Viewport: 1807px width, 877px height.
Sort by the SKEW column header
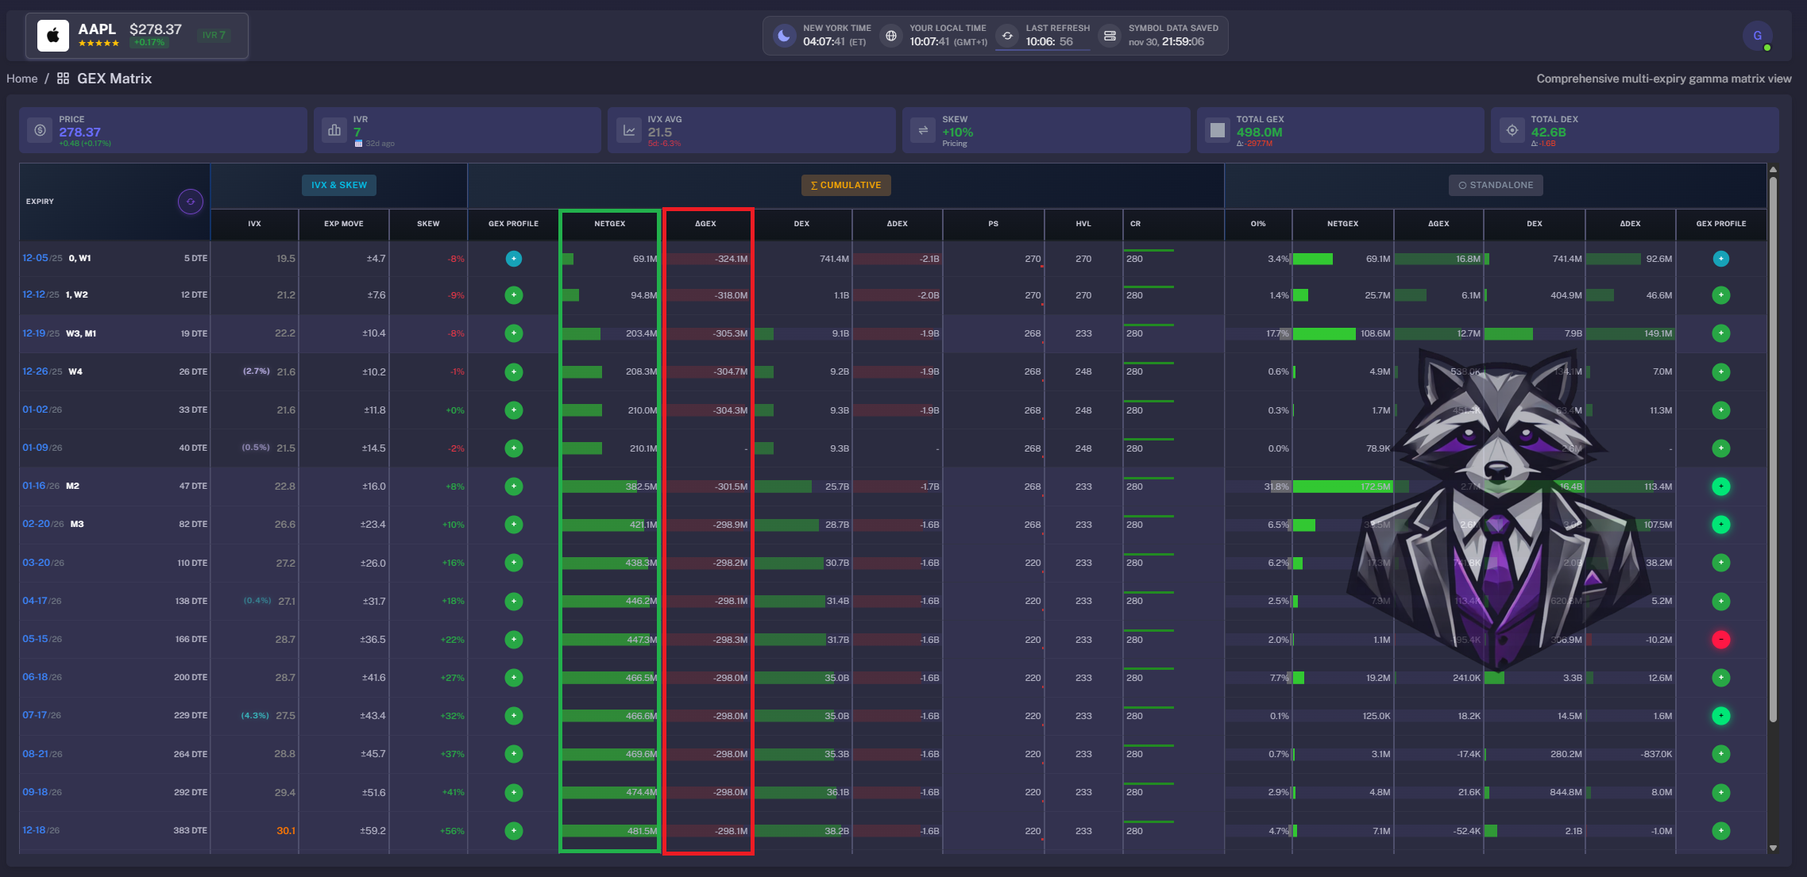coord(428,224)
